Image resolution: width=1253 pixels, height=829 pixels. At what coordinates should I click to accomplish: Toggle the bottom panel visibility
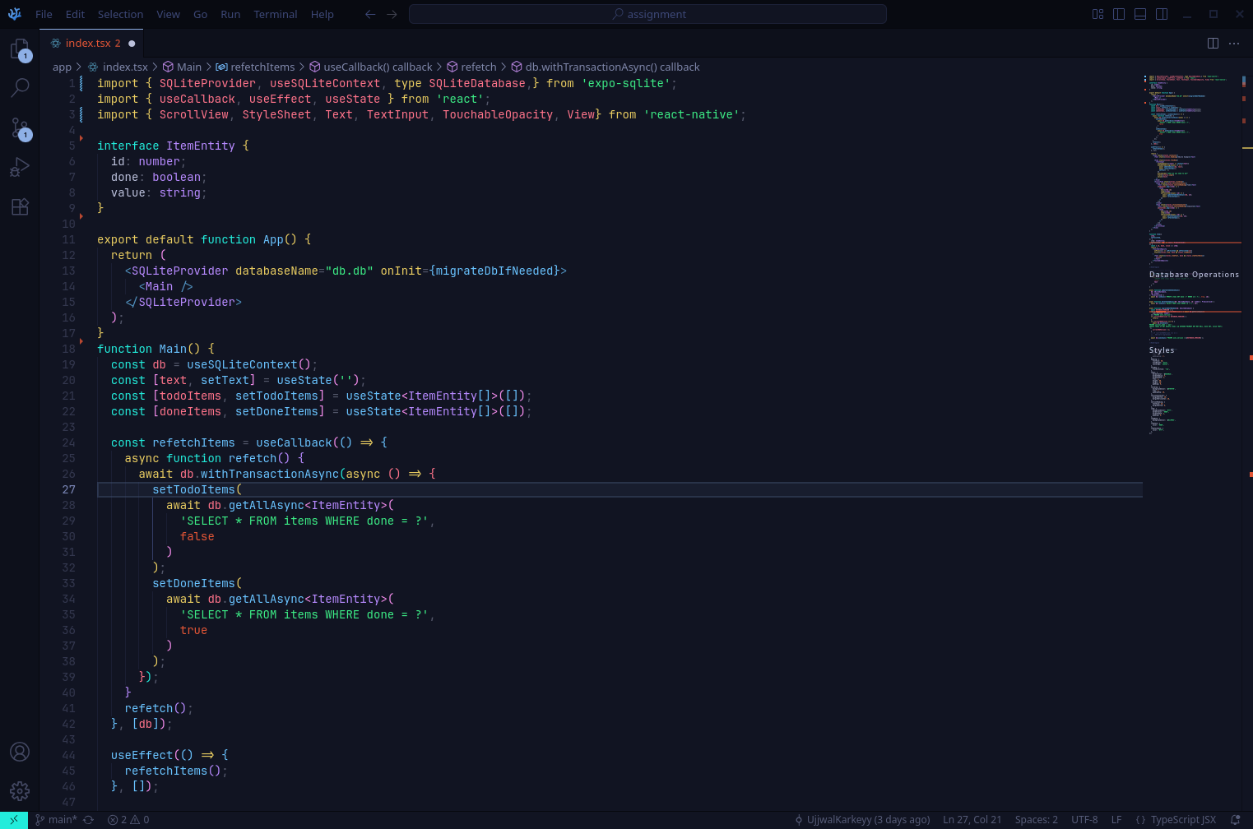pyautogui.click(x=1140, y=14)
